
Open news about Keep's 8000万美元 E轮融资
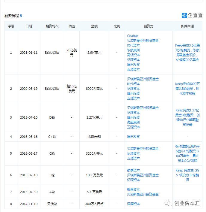pyautogui.click(x=187, y=89)
